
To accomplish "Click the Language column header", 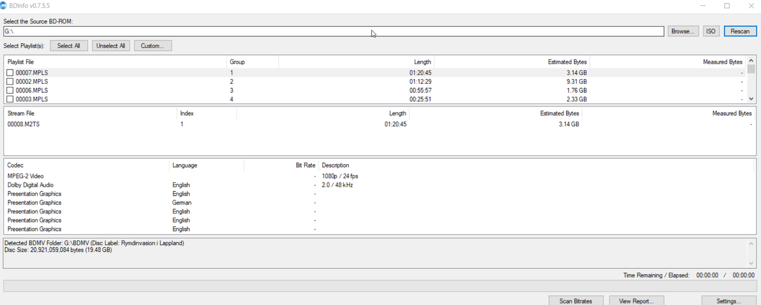I will 207,165.
